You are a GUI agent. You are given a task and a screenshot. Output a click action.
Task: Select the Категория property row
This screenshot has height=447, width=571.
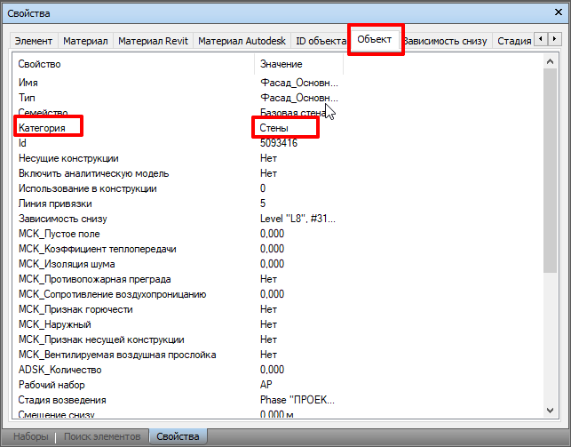pos(43,128)
